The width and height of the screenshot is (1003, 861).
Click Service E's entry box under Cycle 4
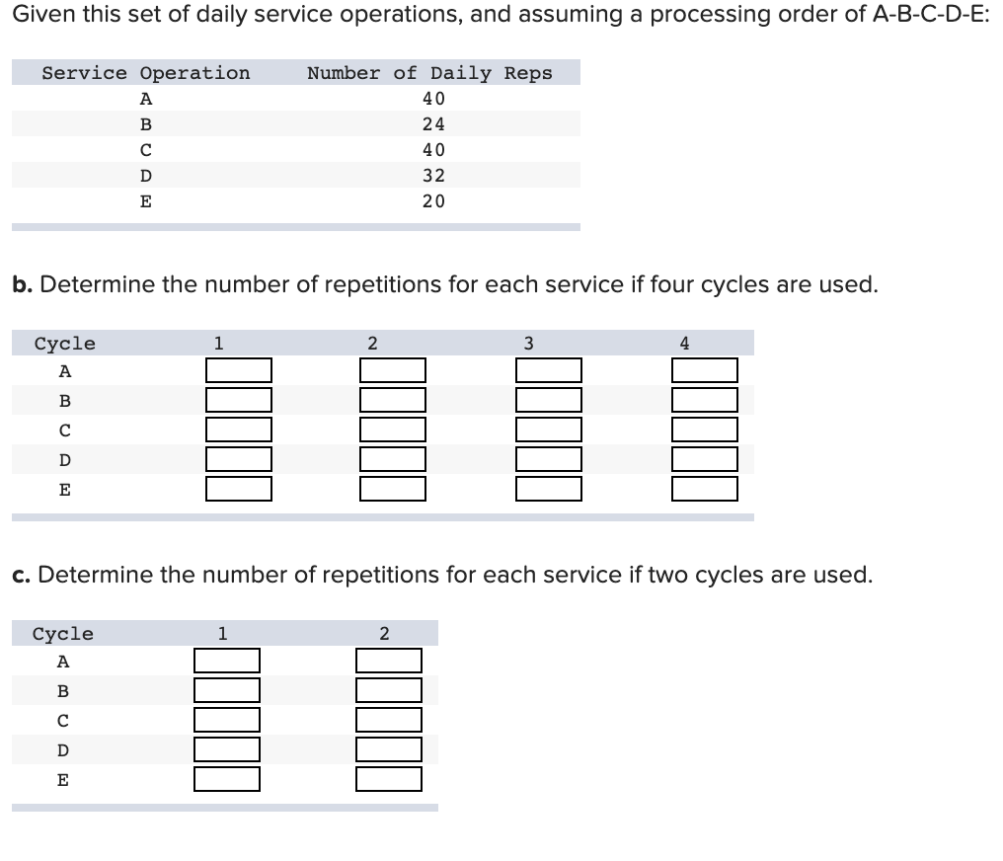click(x=704, y=487)
